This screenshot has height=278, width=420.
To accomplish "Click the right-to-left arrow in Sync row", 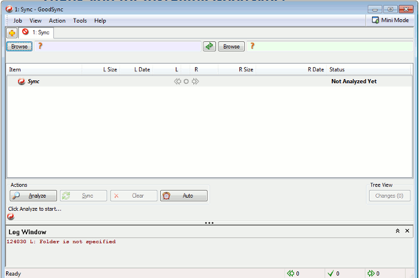I will click(178, 81).
